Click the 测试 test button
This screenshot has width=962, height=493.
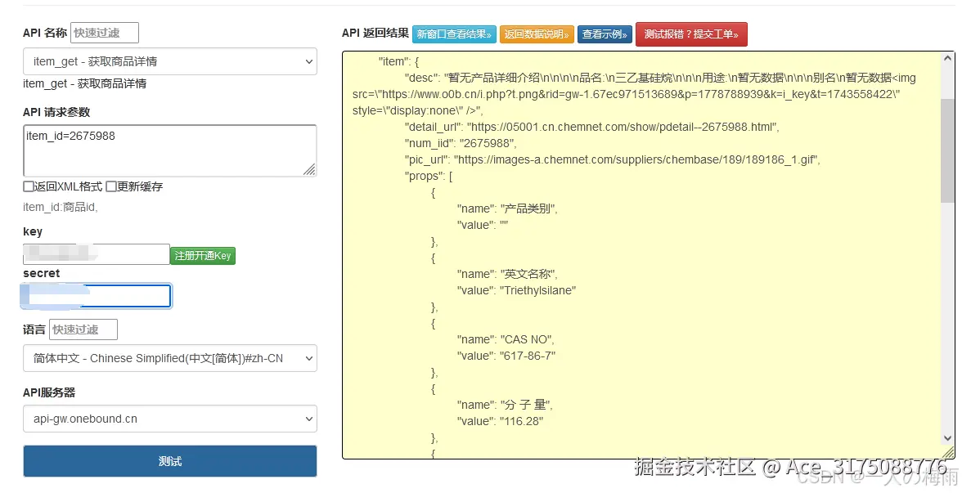coord(169,461)
